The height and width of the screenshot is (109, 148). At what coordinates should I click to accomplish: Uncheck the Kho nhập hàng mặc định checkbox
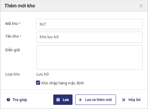[38, 83]
